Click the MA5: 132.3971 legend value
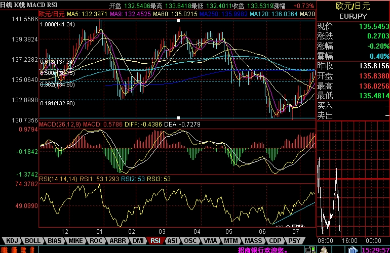 coord(87,14)
